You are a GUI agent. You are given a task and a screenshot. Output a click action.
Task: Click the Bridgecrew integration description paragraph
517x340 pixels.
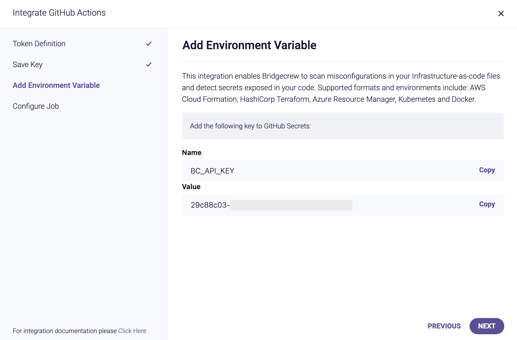pos(341,88)
